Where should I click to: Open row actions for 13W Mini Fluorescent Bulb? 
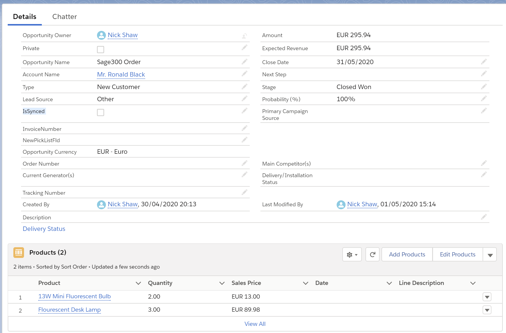pos(487,297)
